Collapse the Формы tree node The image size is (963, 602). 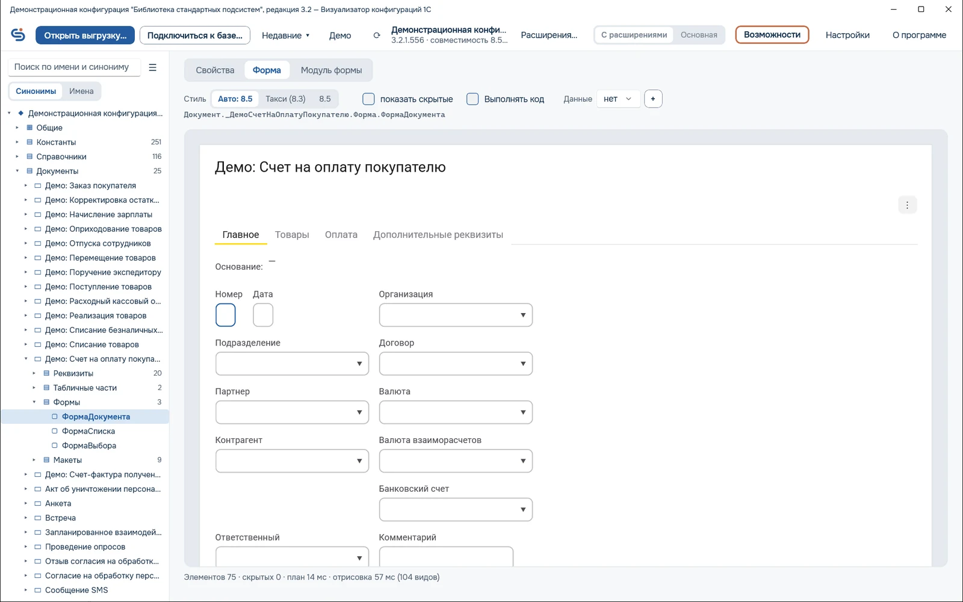pyautogui.click(x=34, y=402)
